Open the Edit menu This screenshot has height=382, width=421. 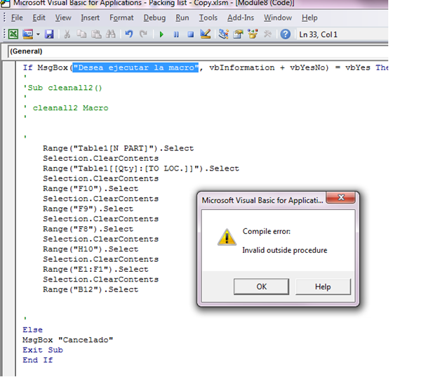(x=39, y=18)
